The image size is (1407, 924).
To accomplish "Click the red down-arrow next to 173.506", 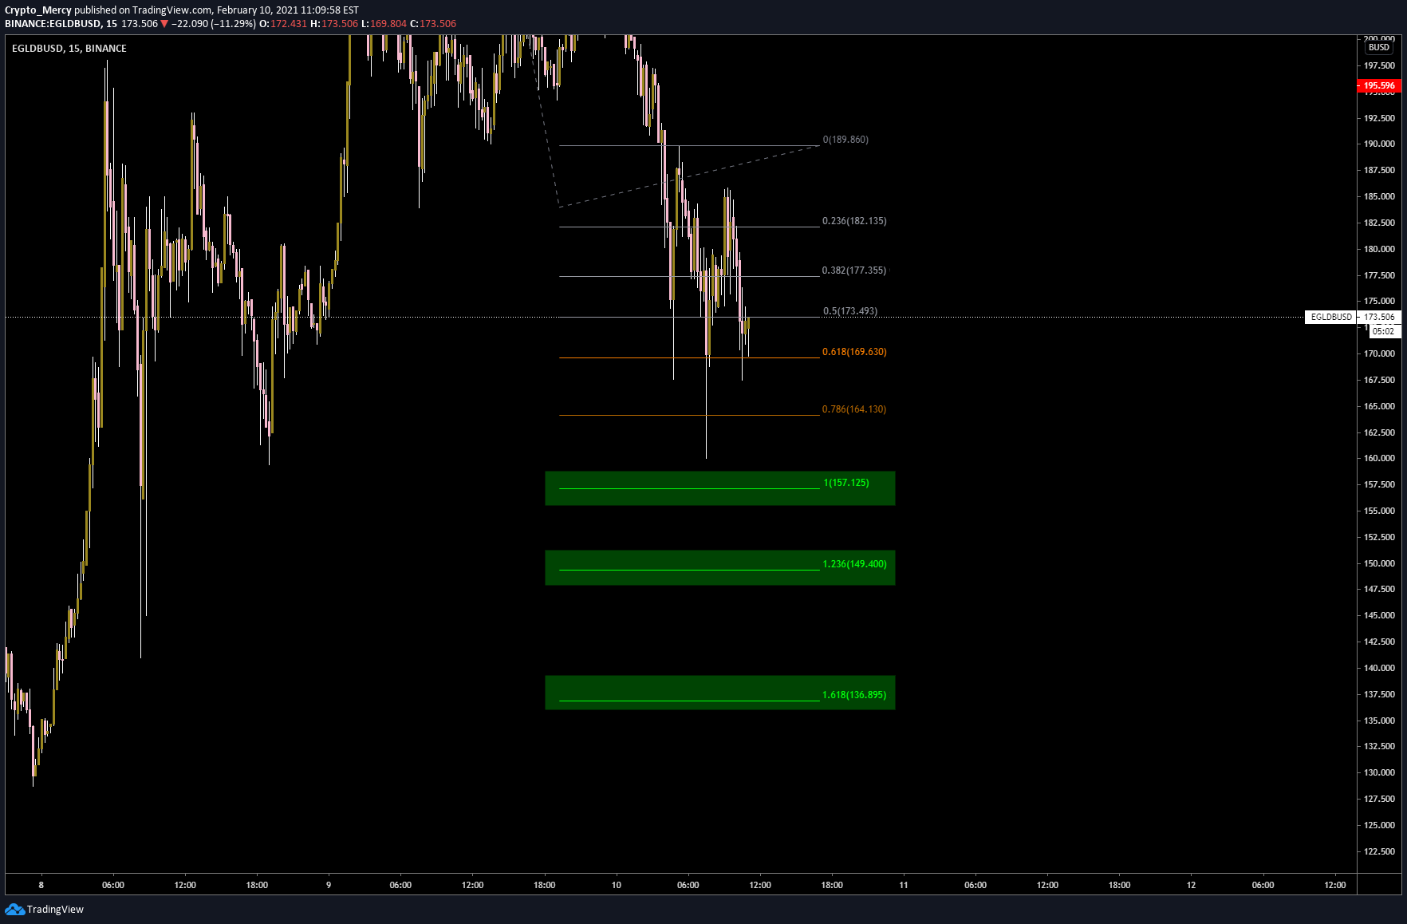I will click(x=164, y=24).
